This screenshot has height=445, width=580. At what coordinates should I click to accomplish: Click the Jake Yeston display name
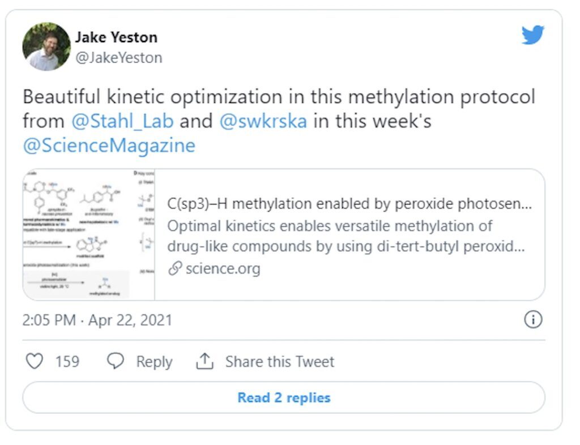116,37
